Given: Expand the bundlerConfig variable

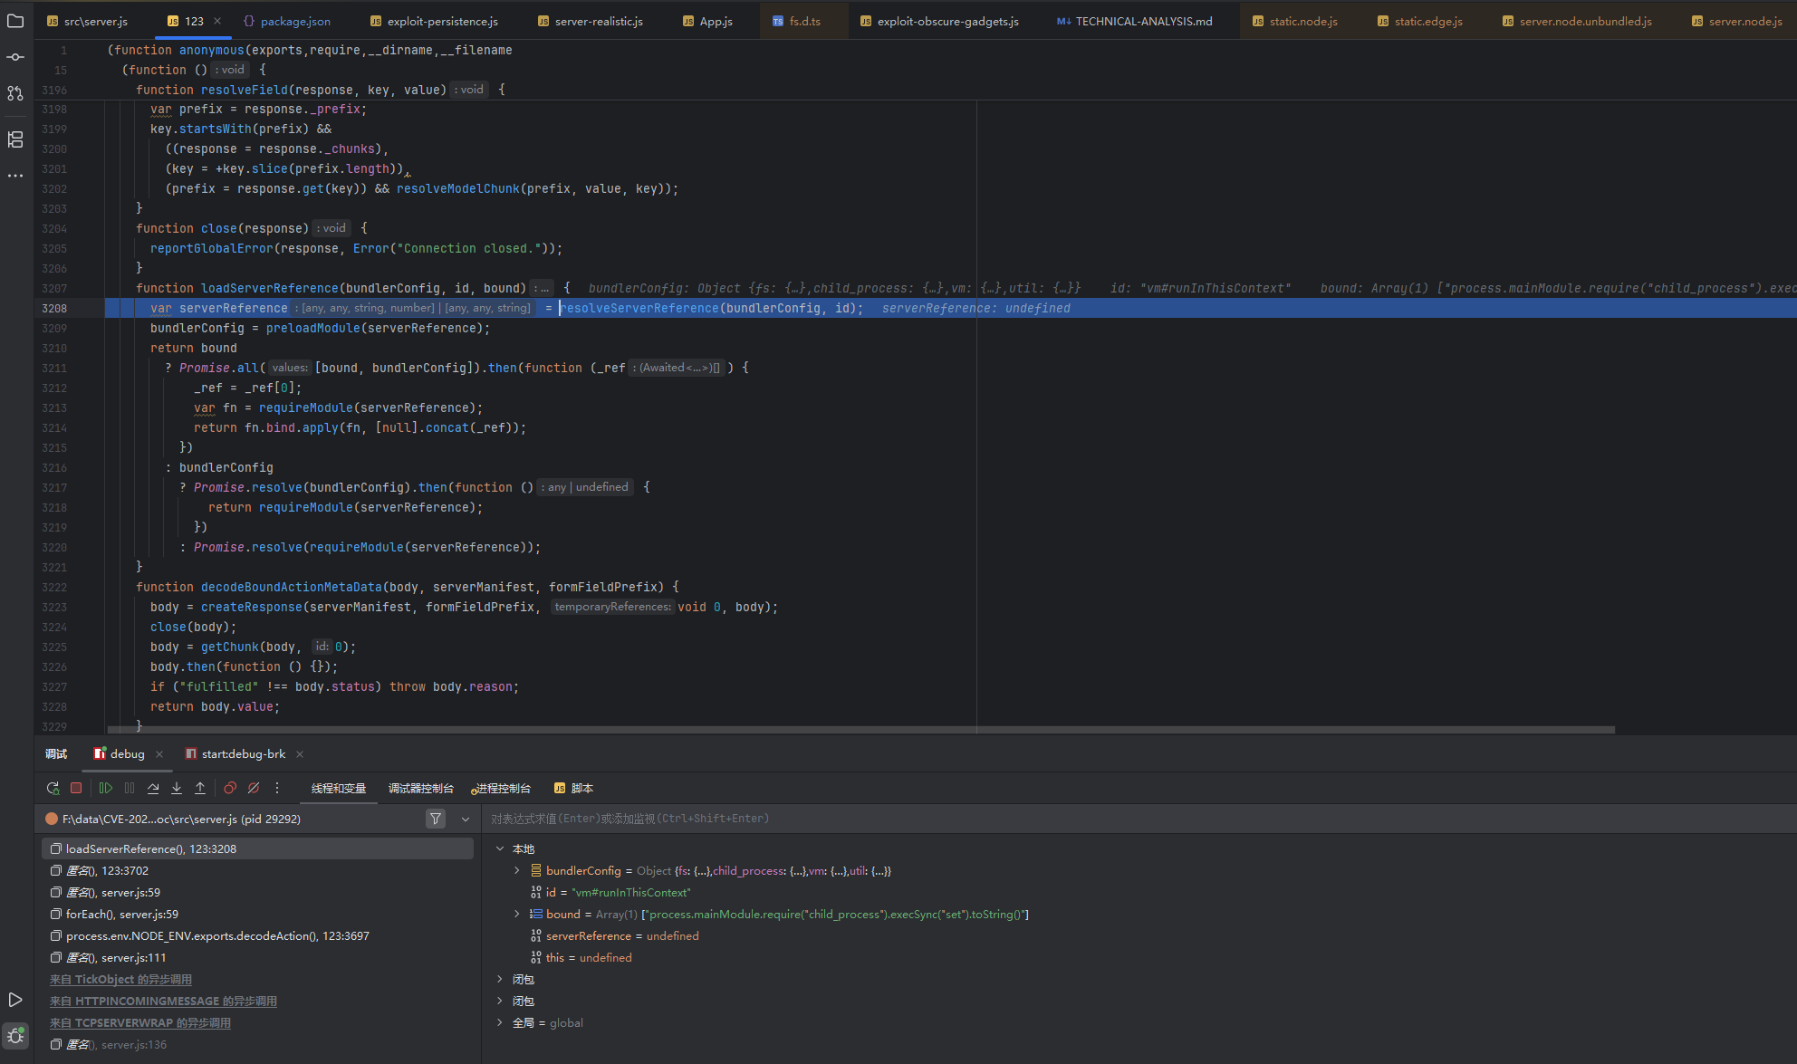Looking at the screenshot, I should tap(517, 870).
